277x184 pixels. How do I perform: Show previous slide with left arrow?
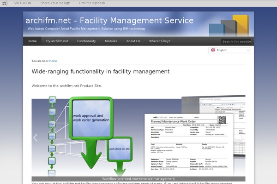pos(36,138)
